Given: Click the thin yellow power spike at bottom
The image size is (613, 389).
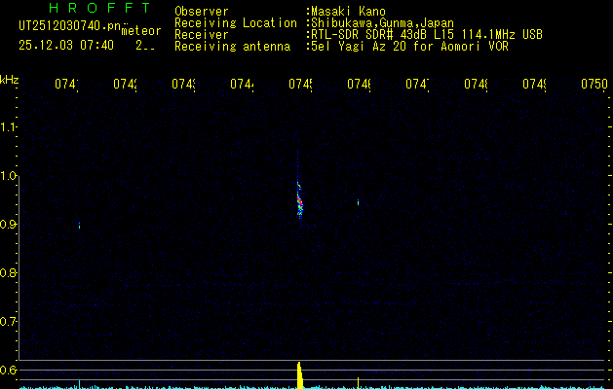Looking at the screenshot, I should [x=358, y=383].
